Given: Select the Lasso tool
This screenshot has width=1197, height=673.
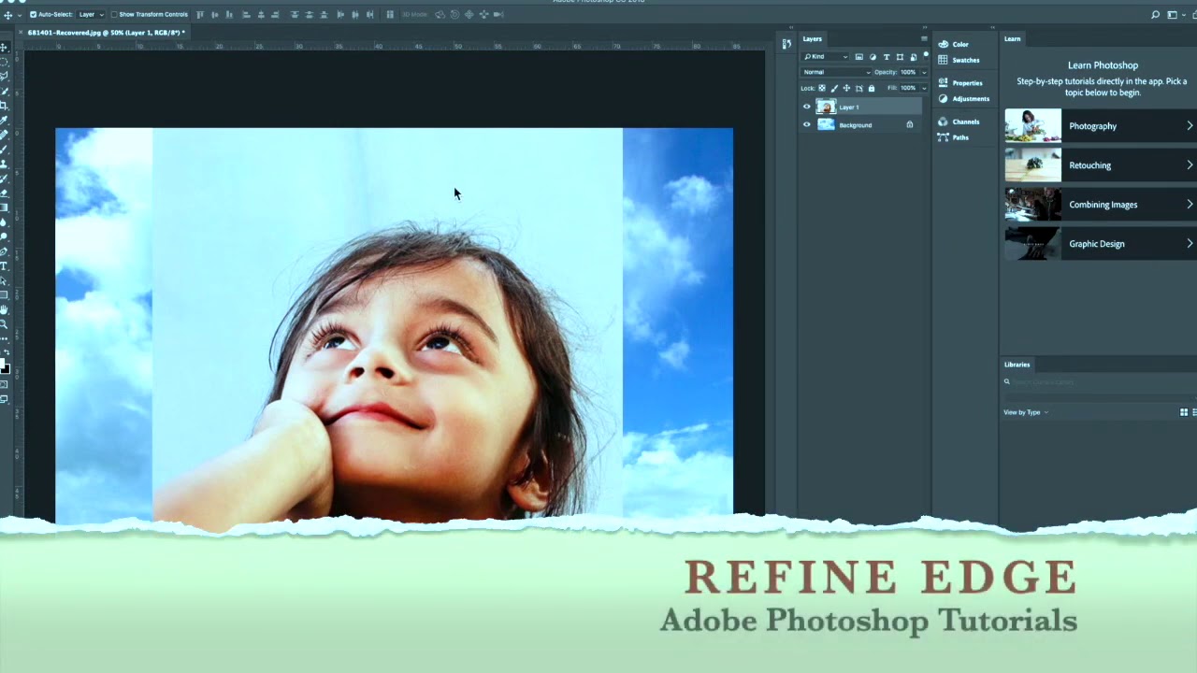Looking at the screenshot, I should [5, 76].
